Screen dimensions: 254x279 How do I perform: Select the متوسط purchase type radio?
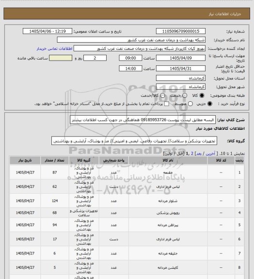[190, 104]
